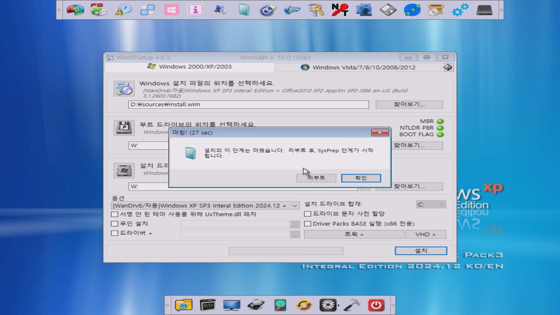Screen dimensions: 560x315
Task: Click the install.wim path input field
Action: (x=249, y=104)
